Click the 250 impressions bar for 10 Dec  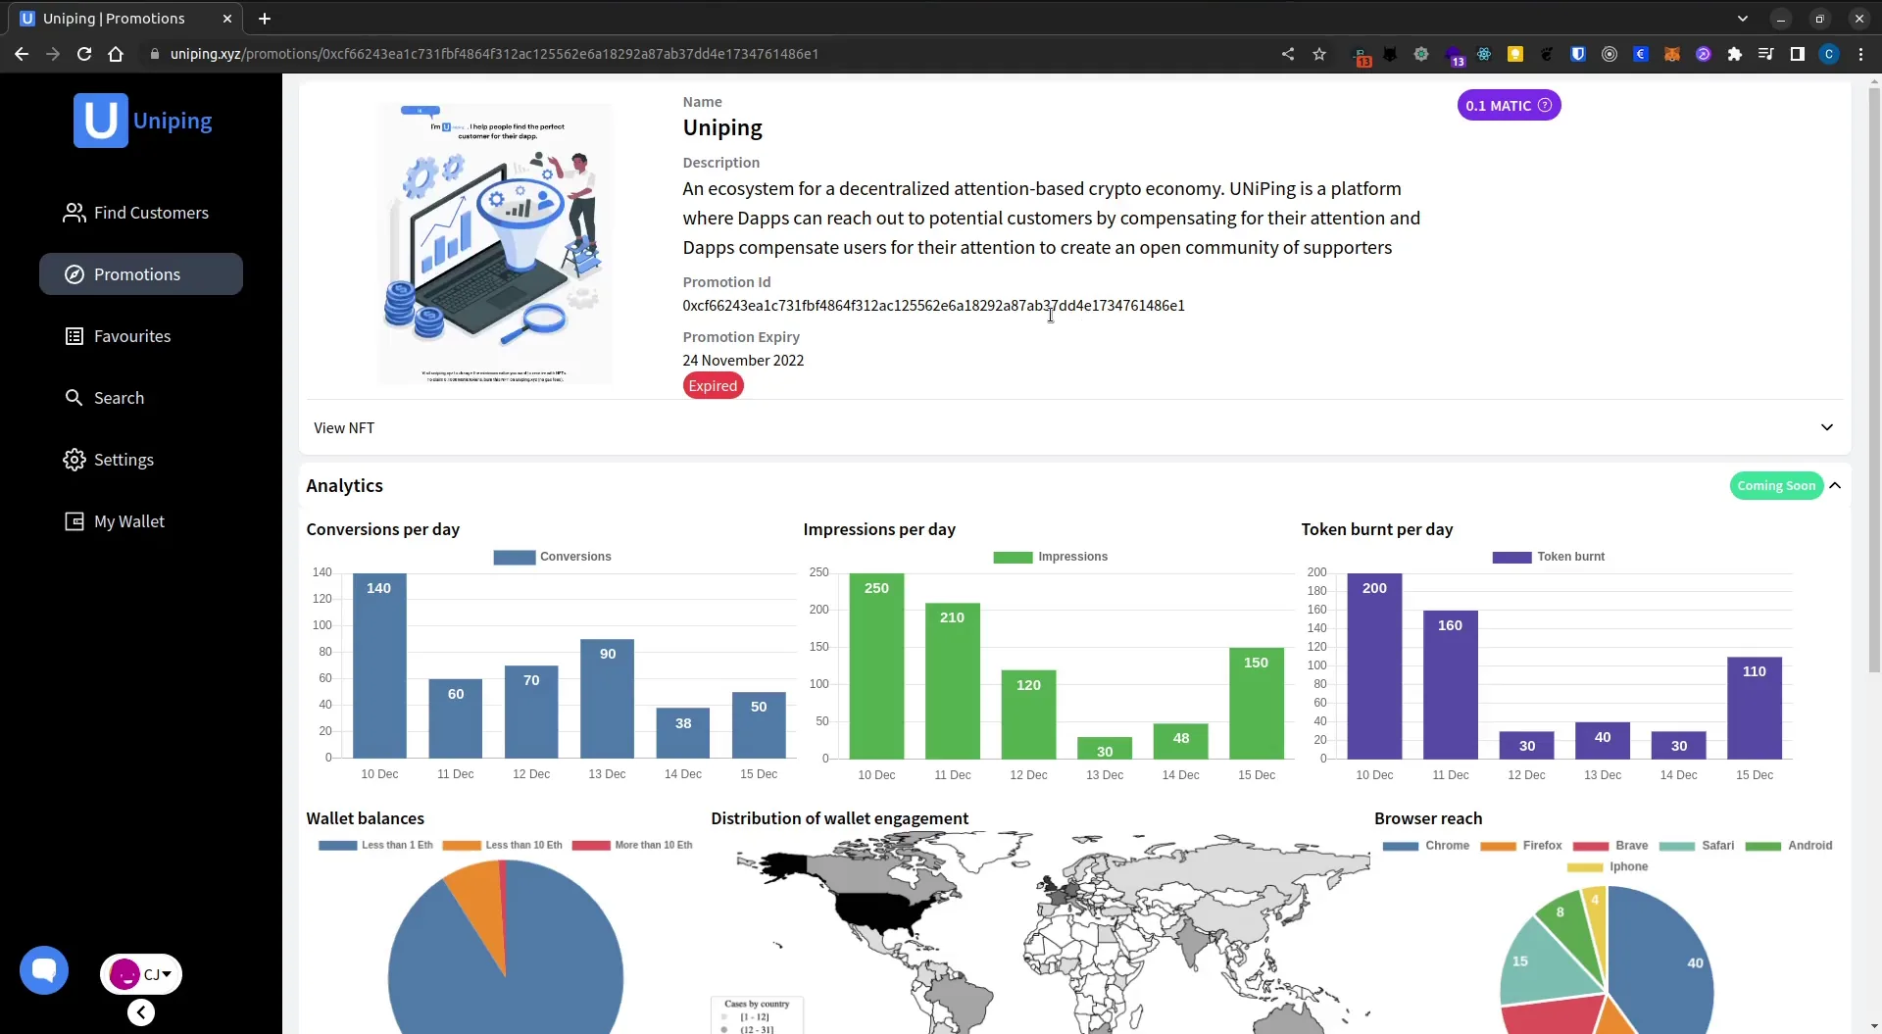tap(876, 665)
